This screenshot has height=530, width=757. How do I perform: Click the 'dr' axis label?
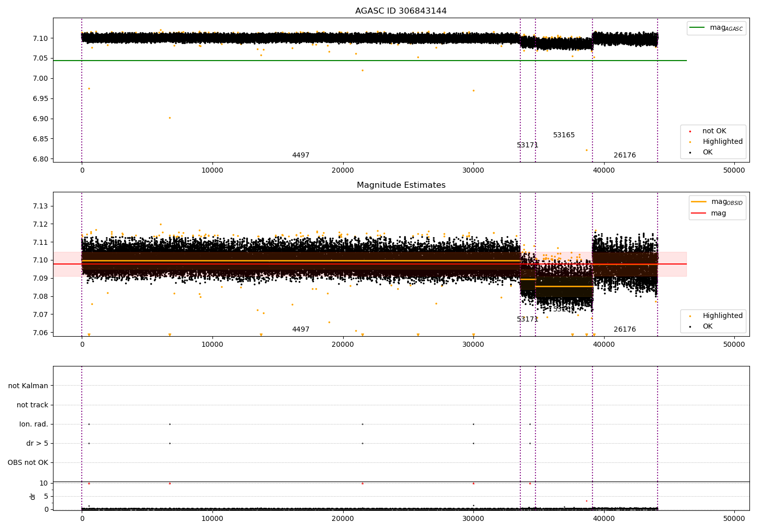(x=33, y=496)
